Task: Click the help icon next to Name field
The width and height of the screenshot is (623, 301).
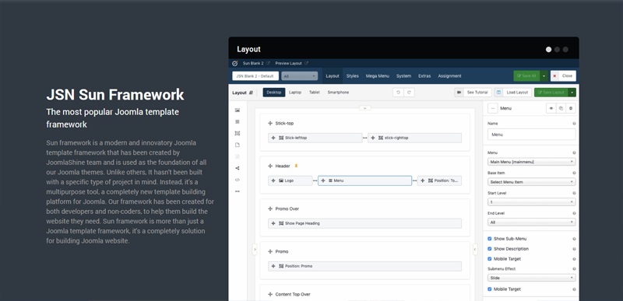Action: 574,124
